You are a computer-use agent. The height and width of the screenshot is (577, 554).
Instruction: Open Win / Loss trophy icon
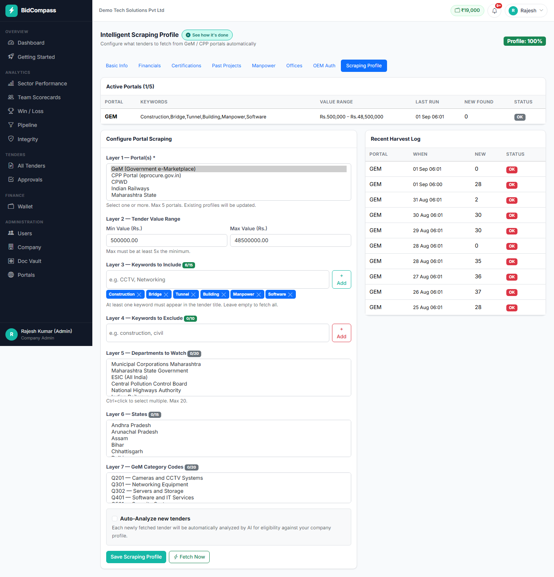point(11,111)
